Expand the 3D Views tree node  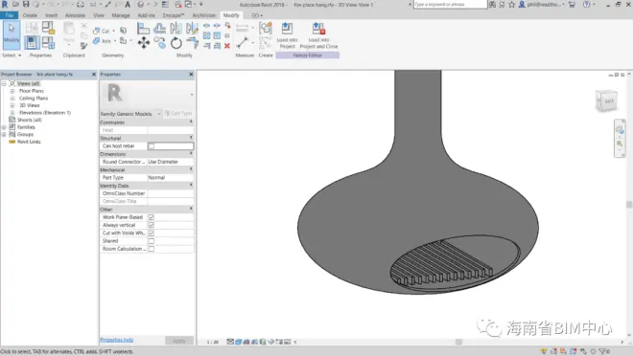coord(12,105)
